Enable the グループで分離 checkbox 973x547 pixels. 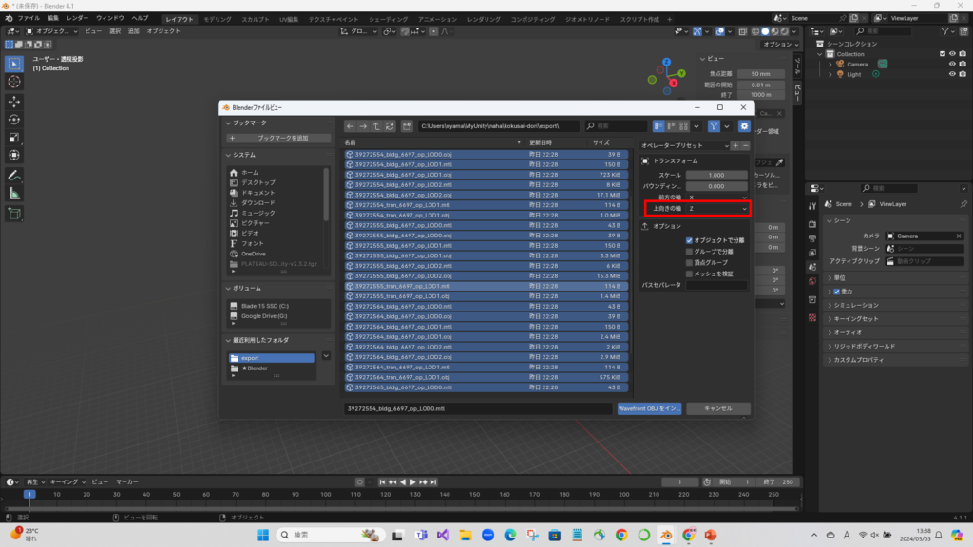tap(689, 252)
